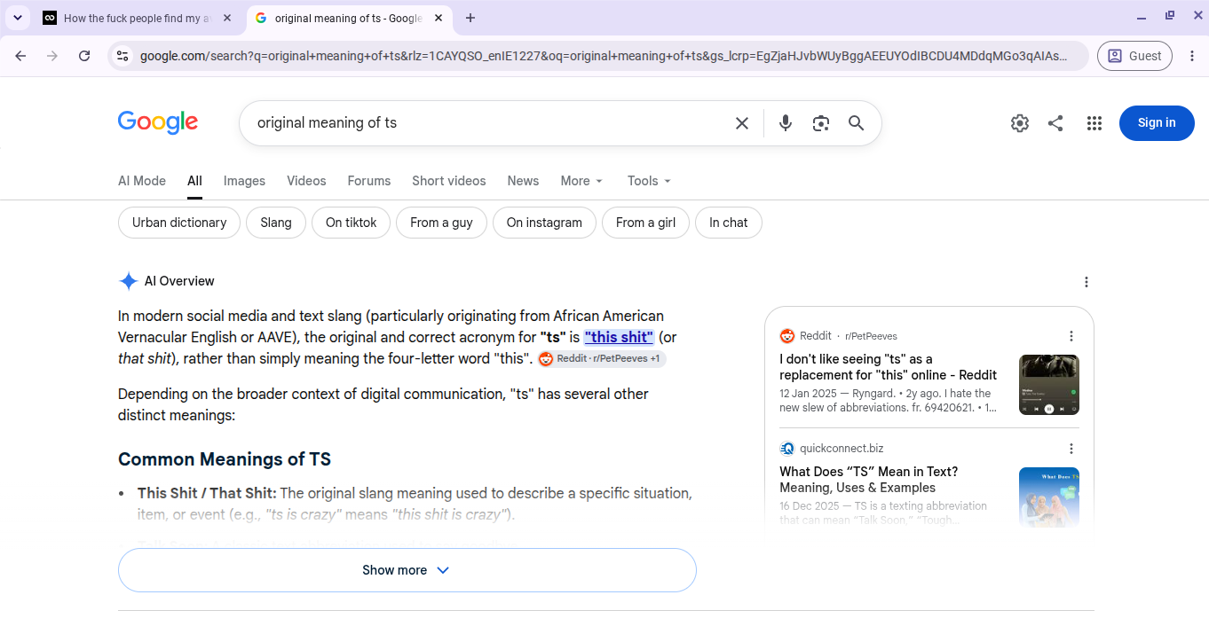Image resolution: width=1209 pixels, height=634 pixels.
Task: Open options for the Reddit source card
Action: [x=1071, y=336]
